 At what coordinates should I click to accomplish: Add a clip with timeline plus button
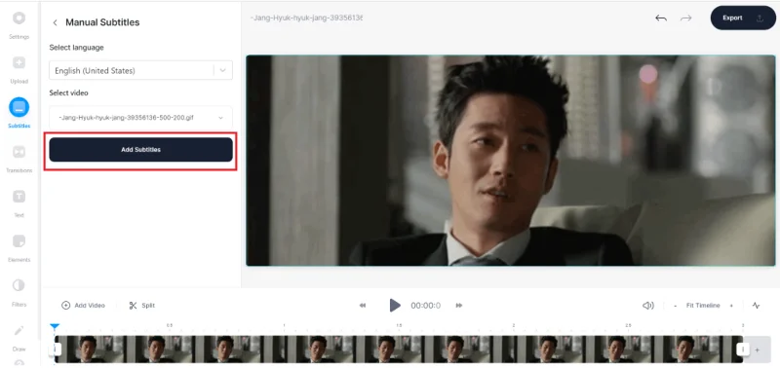pyautogui.click(x=758, y=350)
